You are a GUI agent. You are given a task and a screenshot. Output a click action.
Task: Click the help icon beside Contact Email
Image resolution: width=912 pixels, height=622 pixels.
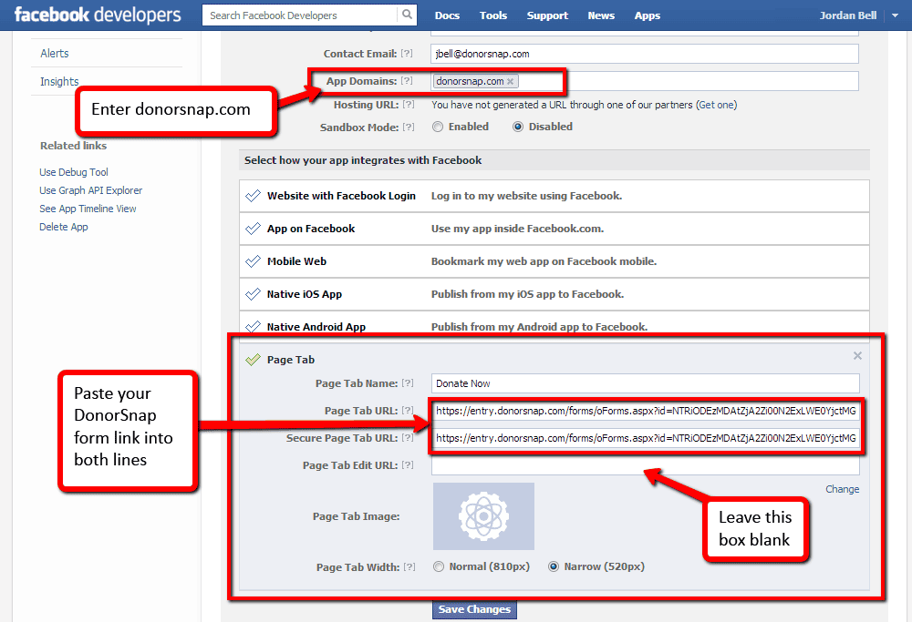pyautogui.click(x=407, y=54)
